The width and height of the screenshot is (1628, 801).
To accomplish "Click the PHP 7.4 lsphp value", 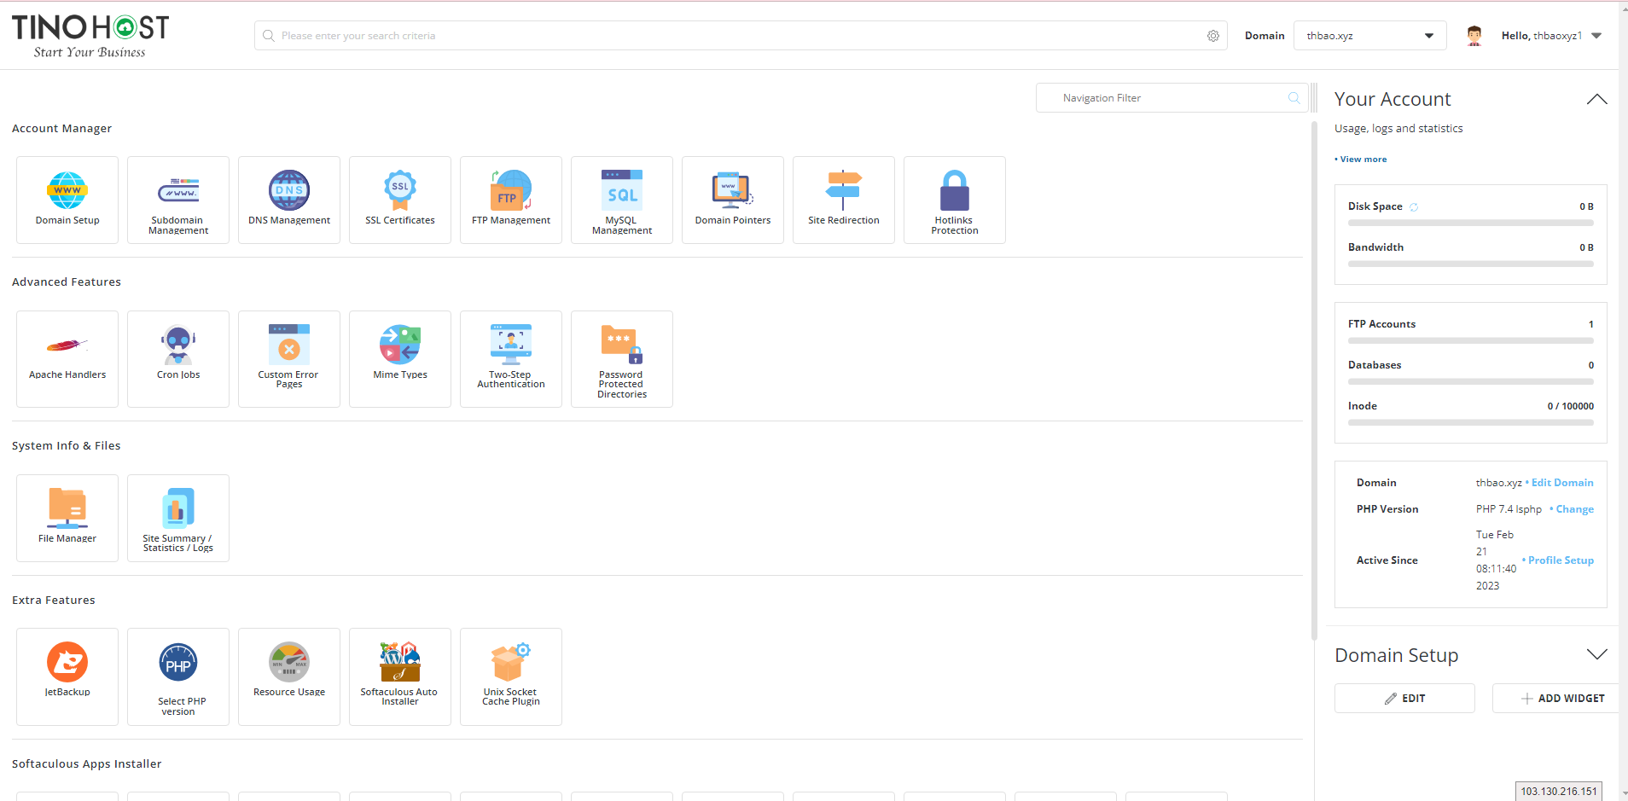I will pyautogui.click(x=1509, y=509).
